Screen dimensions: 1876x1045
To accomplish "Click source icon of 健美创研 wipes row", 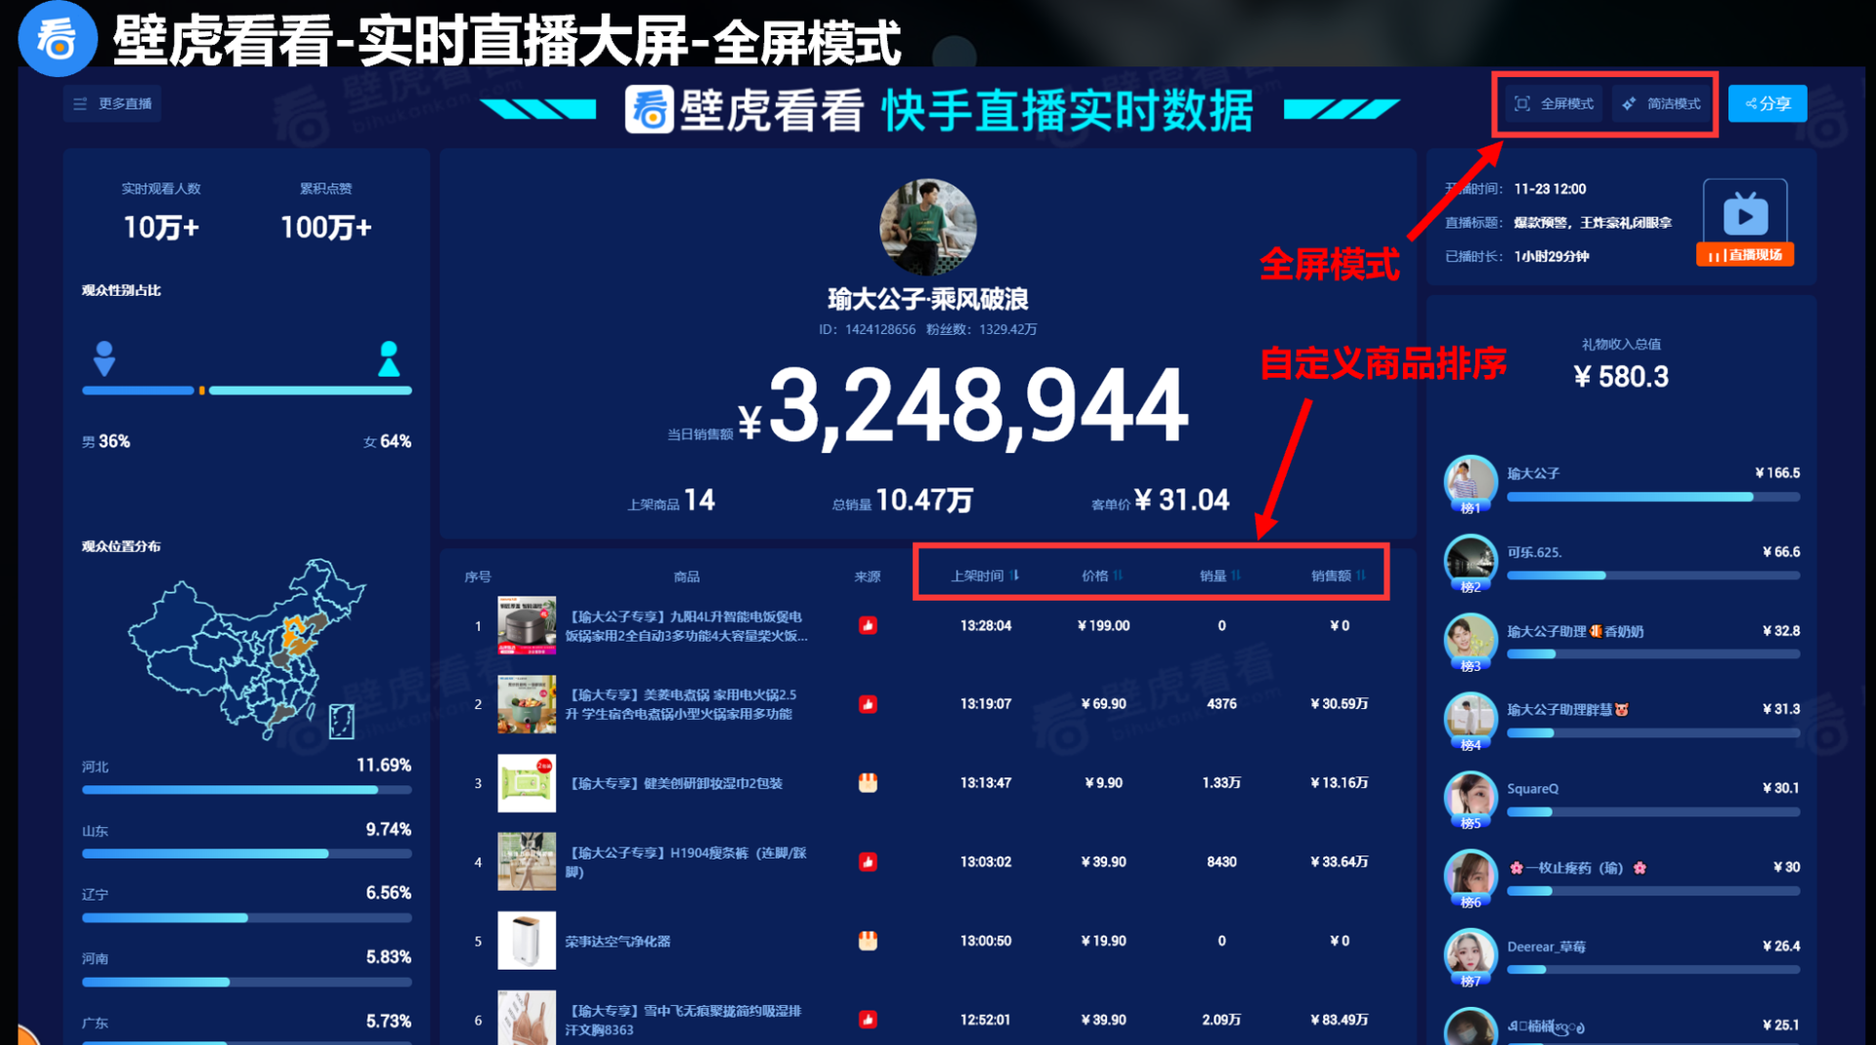I will (868, 782).
